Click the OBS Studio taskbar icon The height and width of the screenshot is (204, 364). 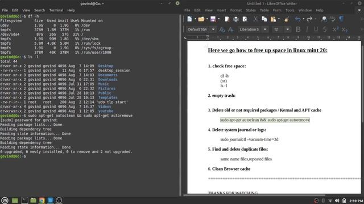point(59,200)
